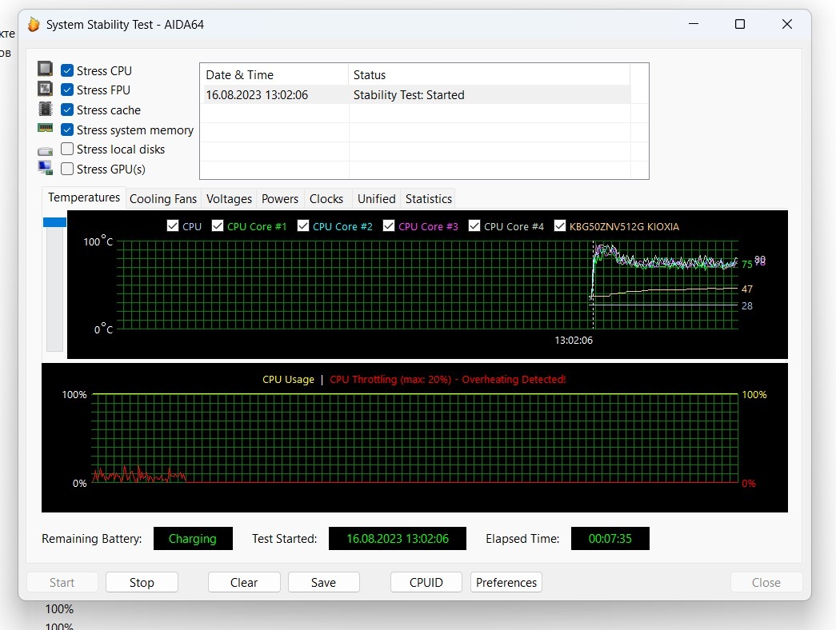
Task: Enable Stress local disks checkbox
Action: [68, 149]
